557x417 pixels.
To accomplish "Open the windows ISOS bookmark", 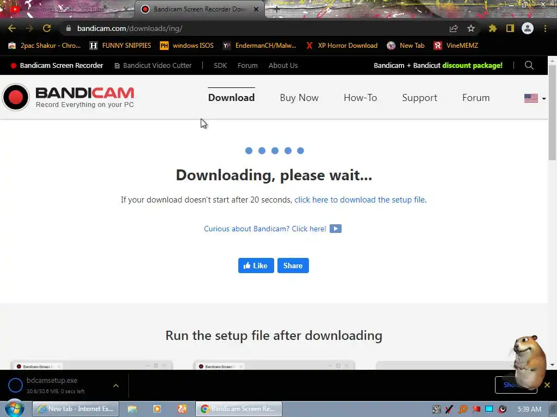I will [x=187, y=46].
